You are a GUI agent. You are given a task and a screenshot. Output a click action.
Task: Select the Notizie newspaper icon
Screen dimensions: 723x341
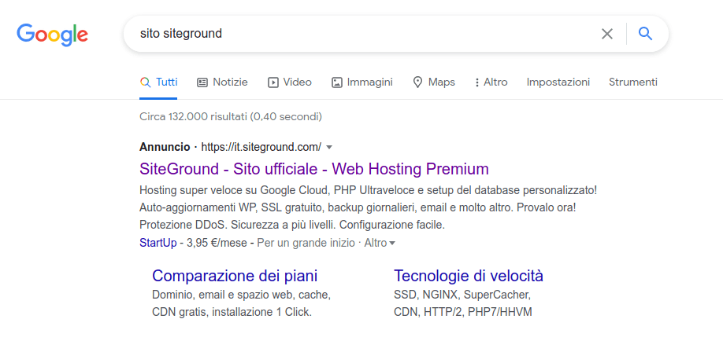click(202, 82)
